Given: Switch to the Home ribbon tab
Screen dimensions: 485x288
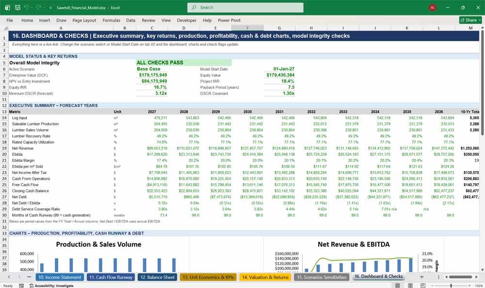Looking at the screenshot, I should click(27, 20).
